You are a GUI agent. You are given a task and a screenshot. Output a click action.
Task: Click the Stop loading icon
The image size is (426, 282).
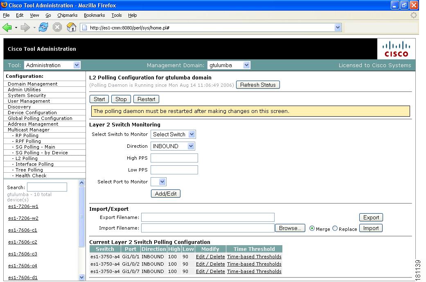(x=57, y=27)
